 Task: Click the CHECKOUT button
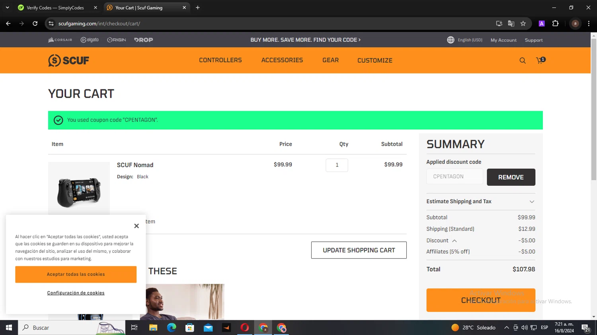481,300
